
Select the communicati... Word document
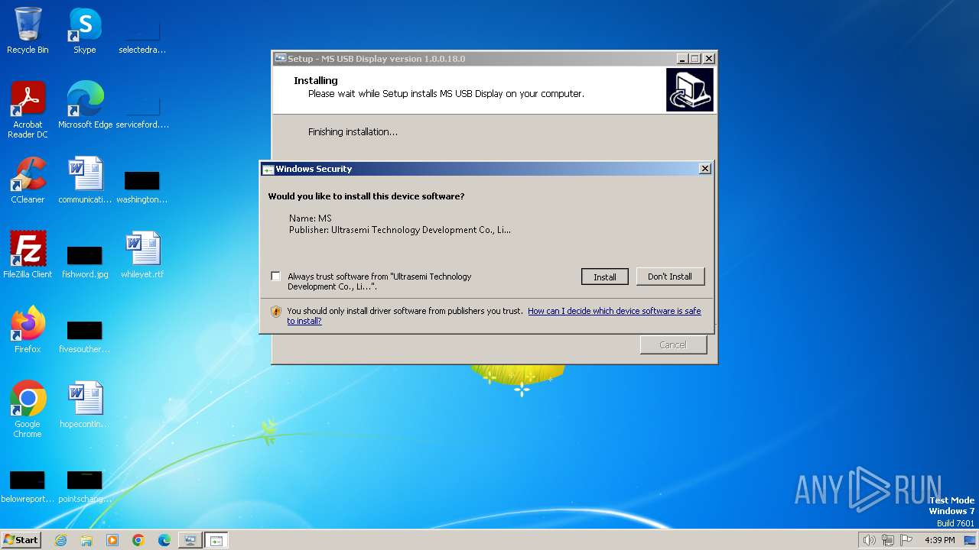(x=84, y=180)
